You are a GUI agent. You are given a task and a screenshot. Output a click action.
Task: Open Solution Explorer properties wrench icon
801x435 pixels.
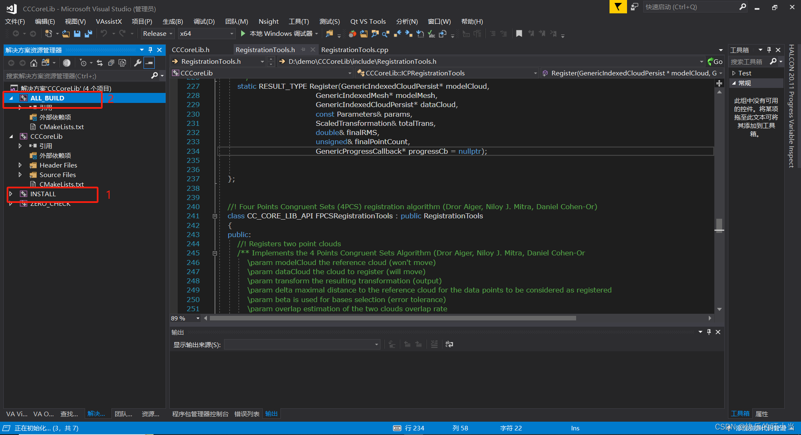point(137,63)
